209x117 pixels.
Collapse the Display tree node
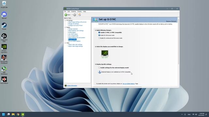65,27
